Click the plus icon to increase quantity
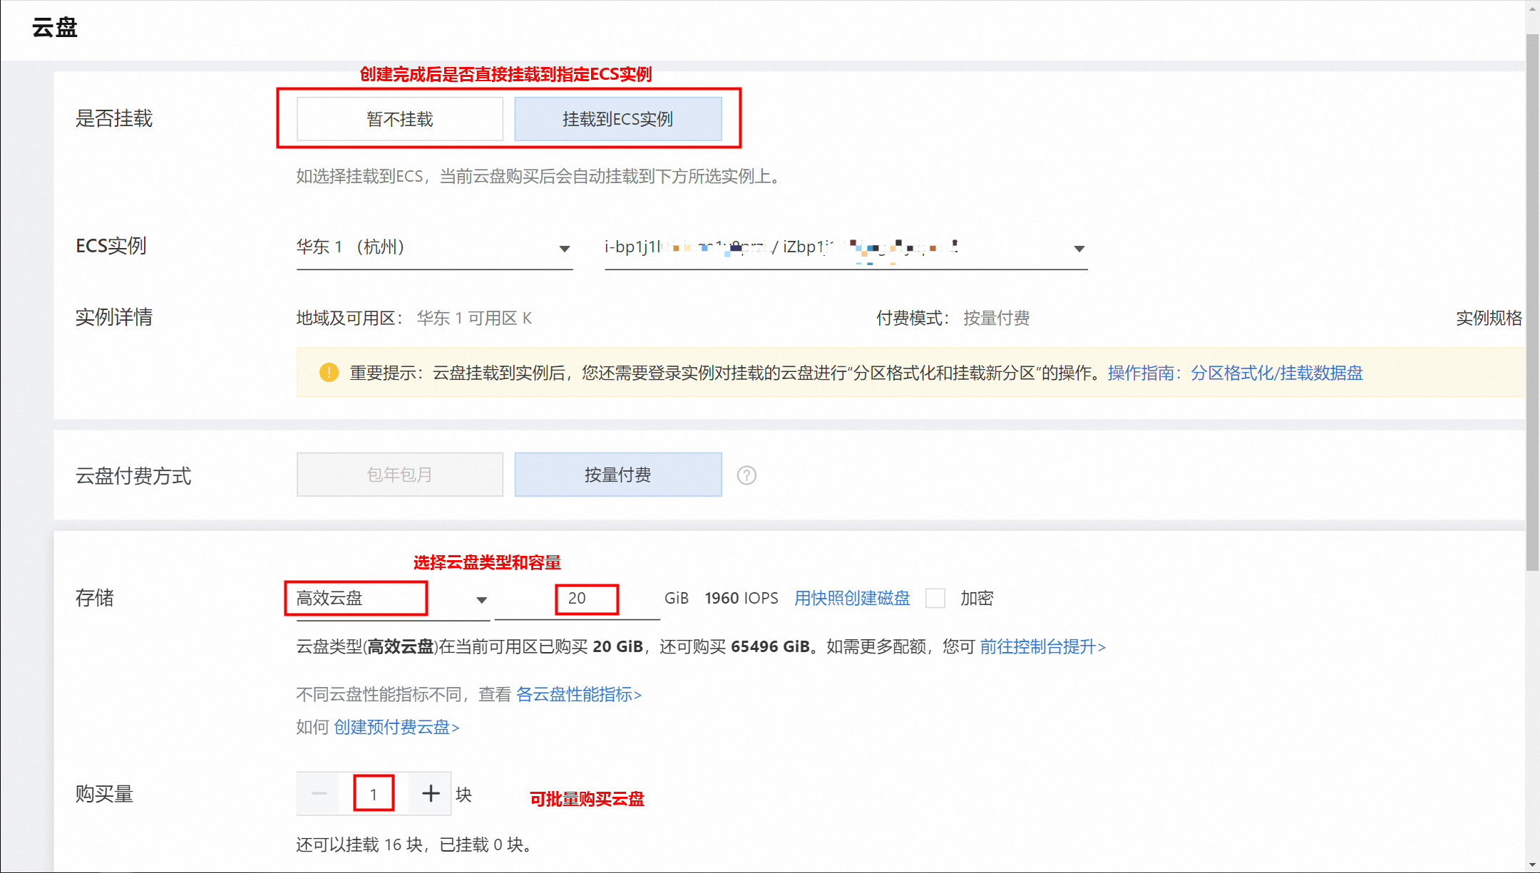Viewport: 1540px width, 873px height. click(x=431, y=793)
